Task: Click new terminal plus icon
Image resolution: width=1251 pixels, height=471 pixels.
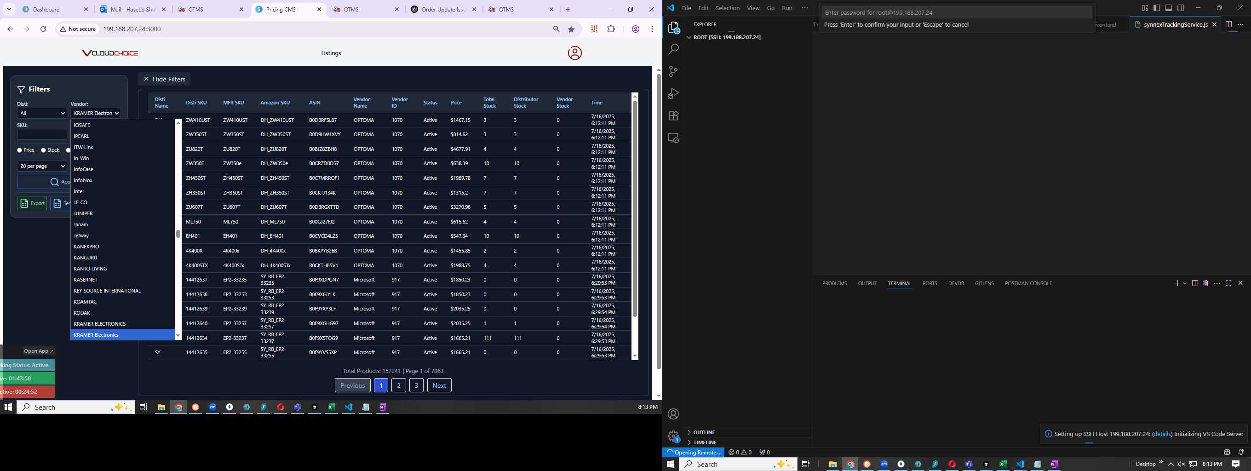Action: [1177, 283]
